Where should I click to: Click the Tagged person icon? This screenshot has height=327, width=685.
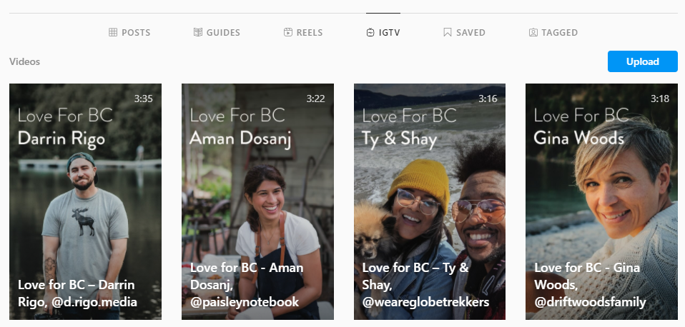click(x=533, y=33)
